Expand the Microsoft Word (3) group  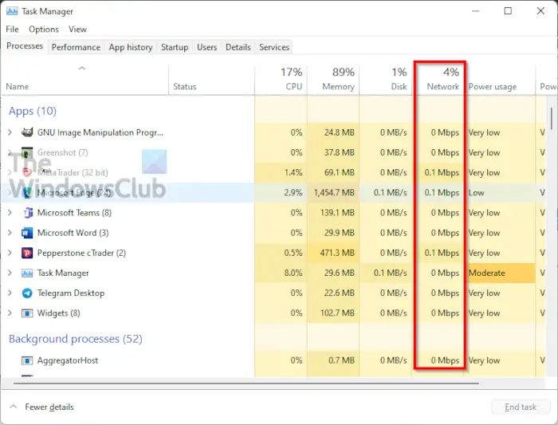(x=10, y=233)
